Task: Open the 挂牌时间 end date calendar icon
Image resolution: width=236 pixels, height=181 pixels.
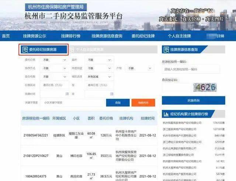Action: click(x=112, y=94)
